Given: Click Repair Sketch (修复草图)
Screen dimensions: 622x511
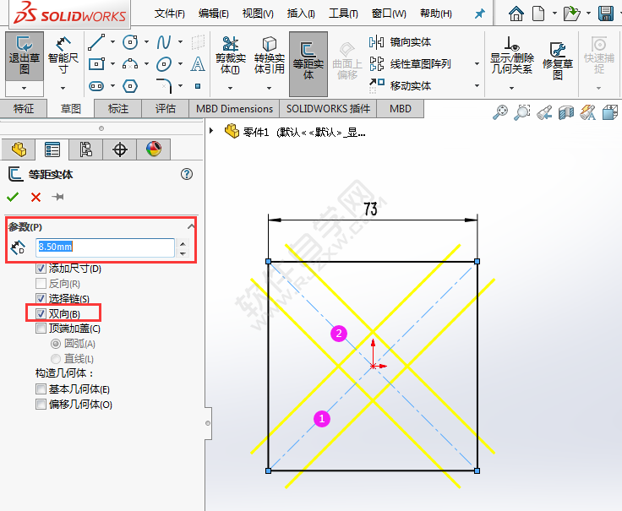Looking at the screenshot, I should [x=558, y=60].
